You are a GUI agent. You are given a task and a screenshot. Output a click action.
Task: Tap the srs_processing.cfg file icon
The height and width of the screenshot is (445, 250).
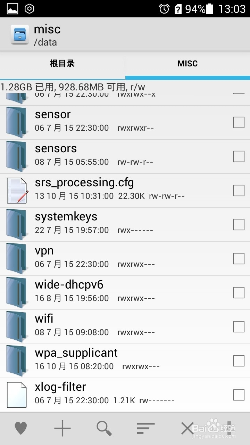(17, 191)
